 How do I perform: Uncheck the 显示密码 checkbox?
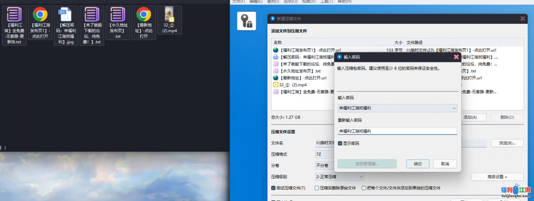click(x=340, y=143)
